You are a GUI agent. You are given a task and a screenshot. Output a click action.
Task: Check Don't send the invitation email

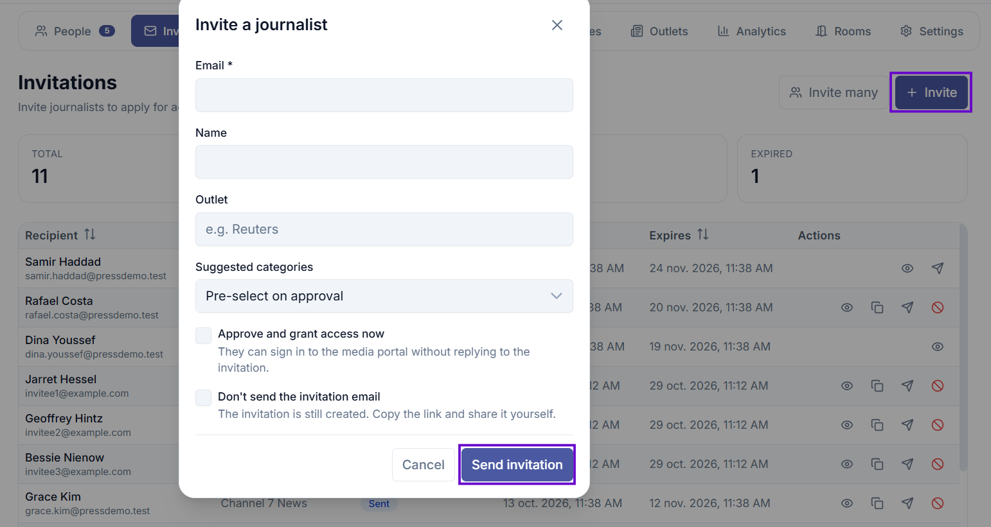(204, 397)
